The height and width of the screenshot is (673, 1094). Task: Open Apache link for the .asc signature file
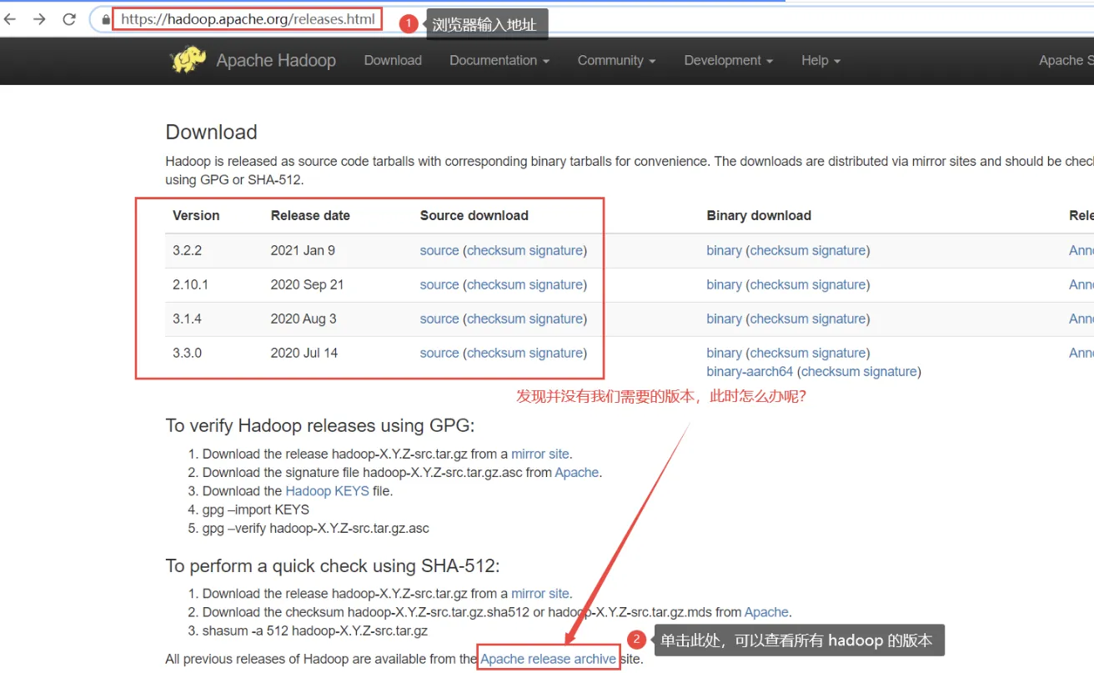[x=577, y=472]
